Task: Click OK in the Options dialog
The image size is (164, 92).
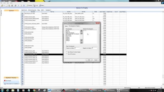Action: pyautogui.click(x=89, y=60)
